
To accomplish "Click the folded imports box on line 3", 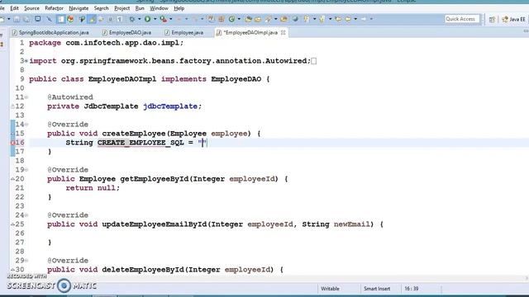I will [x=314, y=61].
